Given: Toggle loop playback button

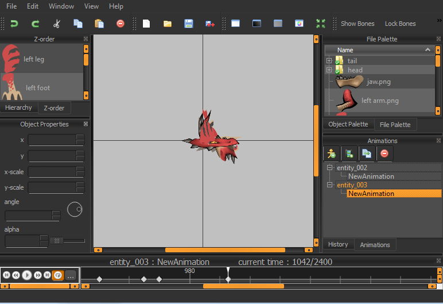Looking at the screenshot, I should [x=58, y=275].
